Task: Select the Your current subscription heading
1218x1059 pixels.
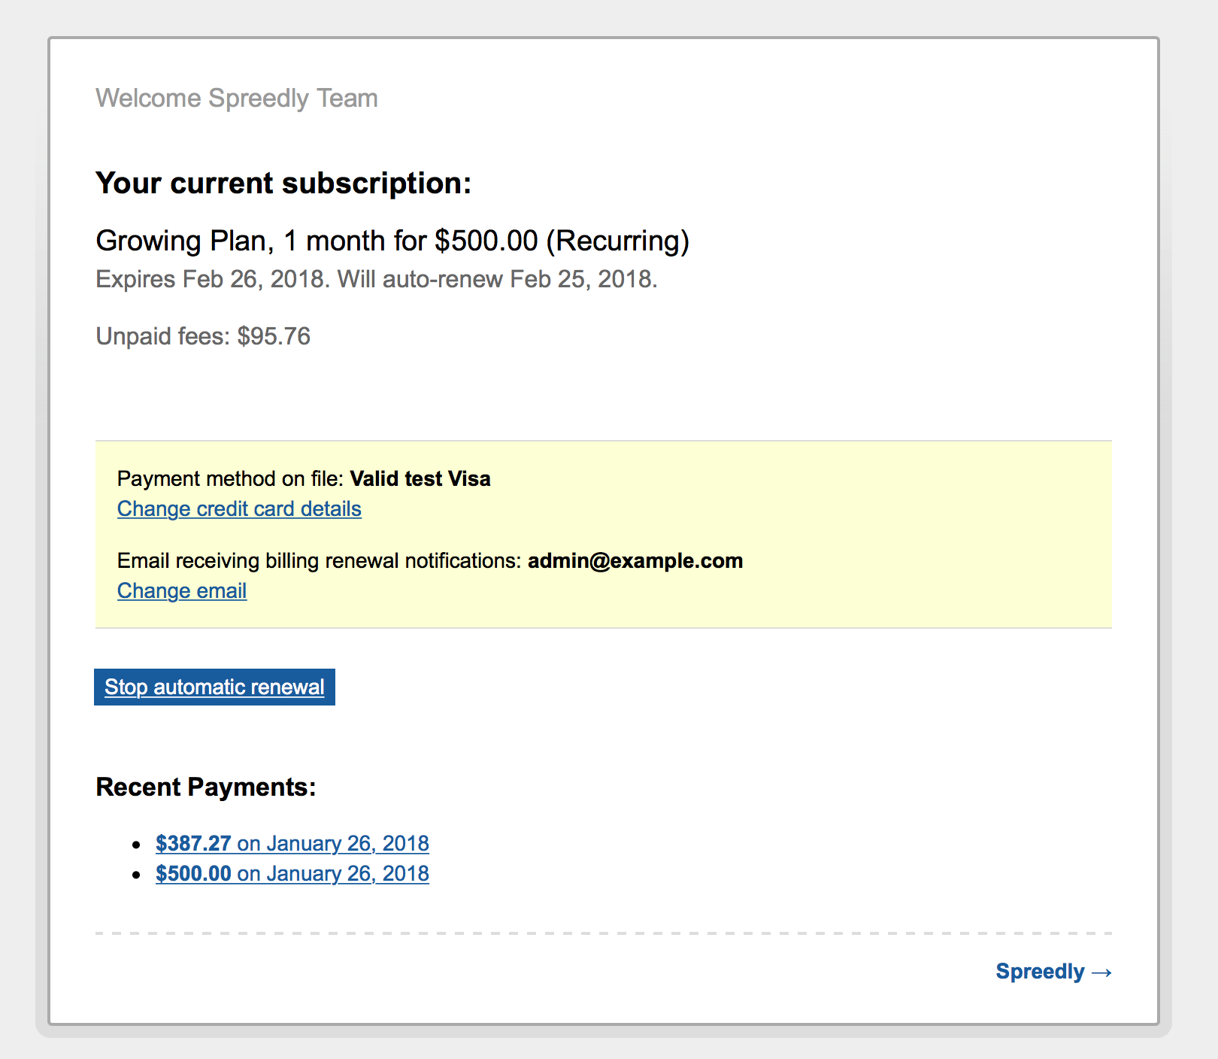Action: (x=283, y=184)
